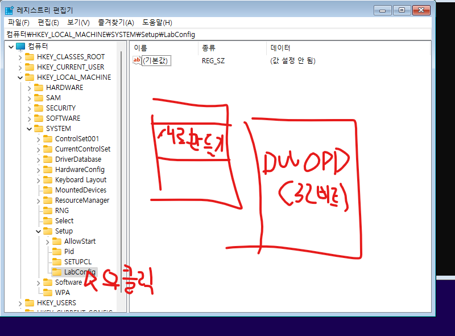455x336 pixels.
Task: Expand AllowStart chevron
Action: [x=47, y=241]
